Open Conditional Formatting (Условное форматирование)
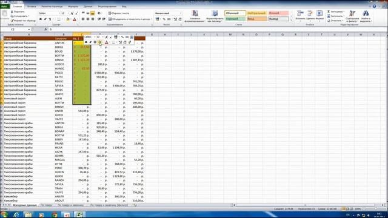The image size is (388, 218). (195, 16)
